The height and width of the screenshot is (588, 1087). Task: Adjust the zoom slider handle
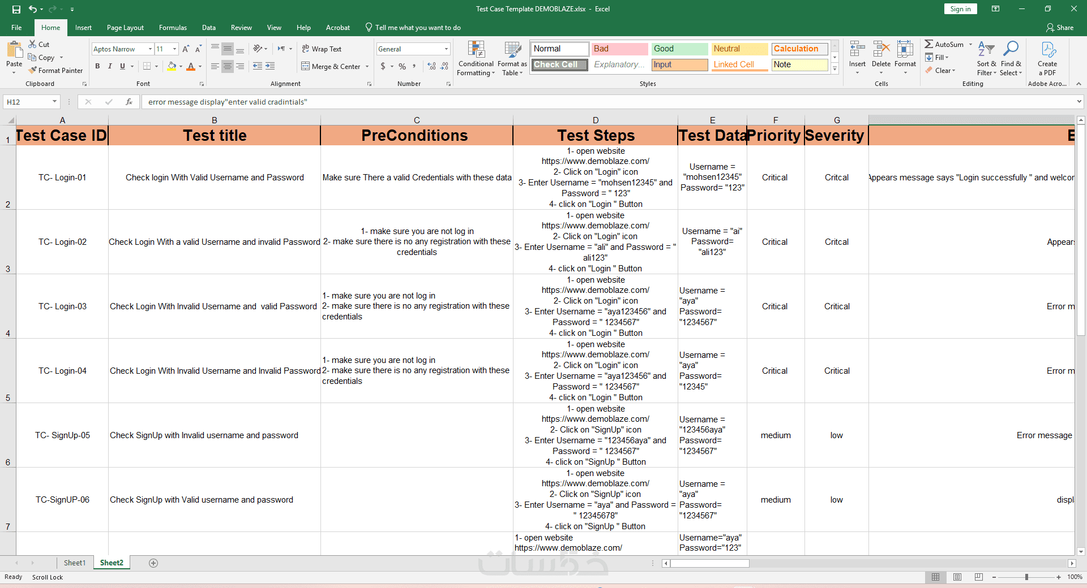[x=1026, y=577]
